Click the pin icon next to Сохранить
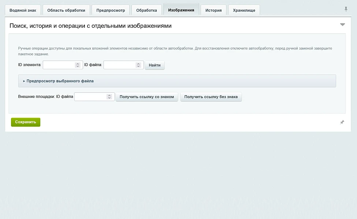Viewport: 357px width, 219px height. [x=342, y=122]
